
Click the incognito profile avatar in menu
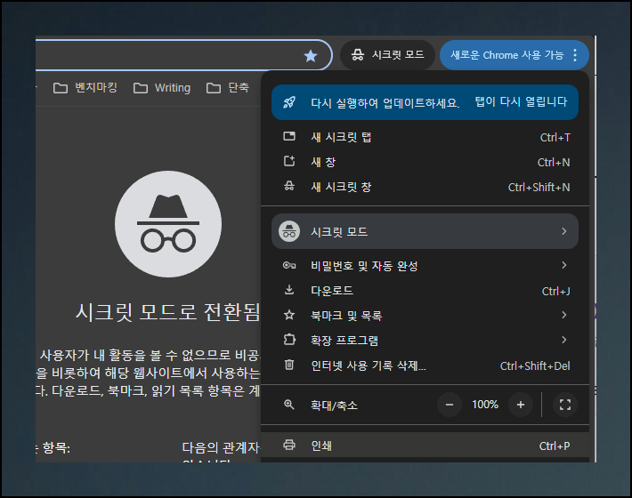(x=289, y=231)
